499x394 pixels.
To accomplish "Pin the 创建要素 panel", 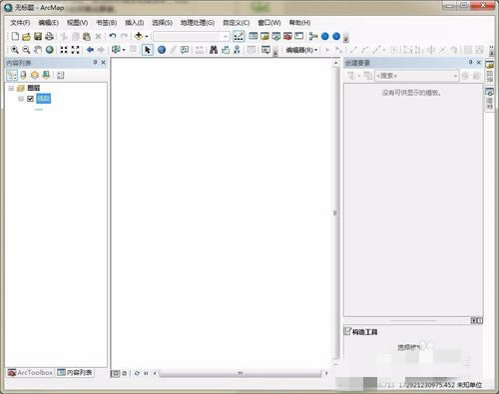I will (x=470, y=63).
